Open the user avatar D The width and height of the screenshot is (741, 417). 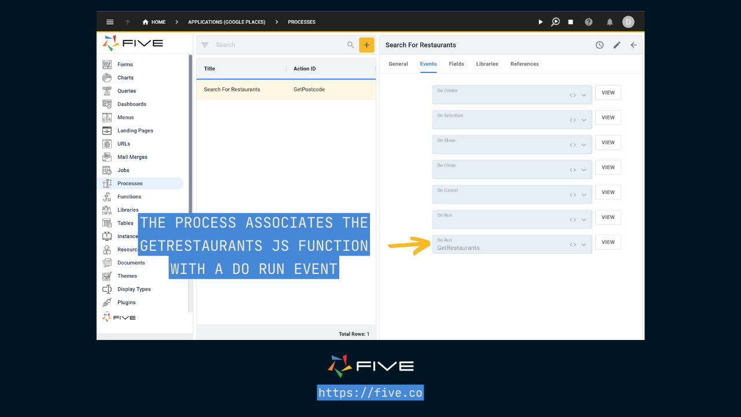[628, 22]
